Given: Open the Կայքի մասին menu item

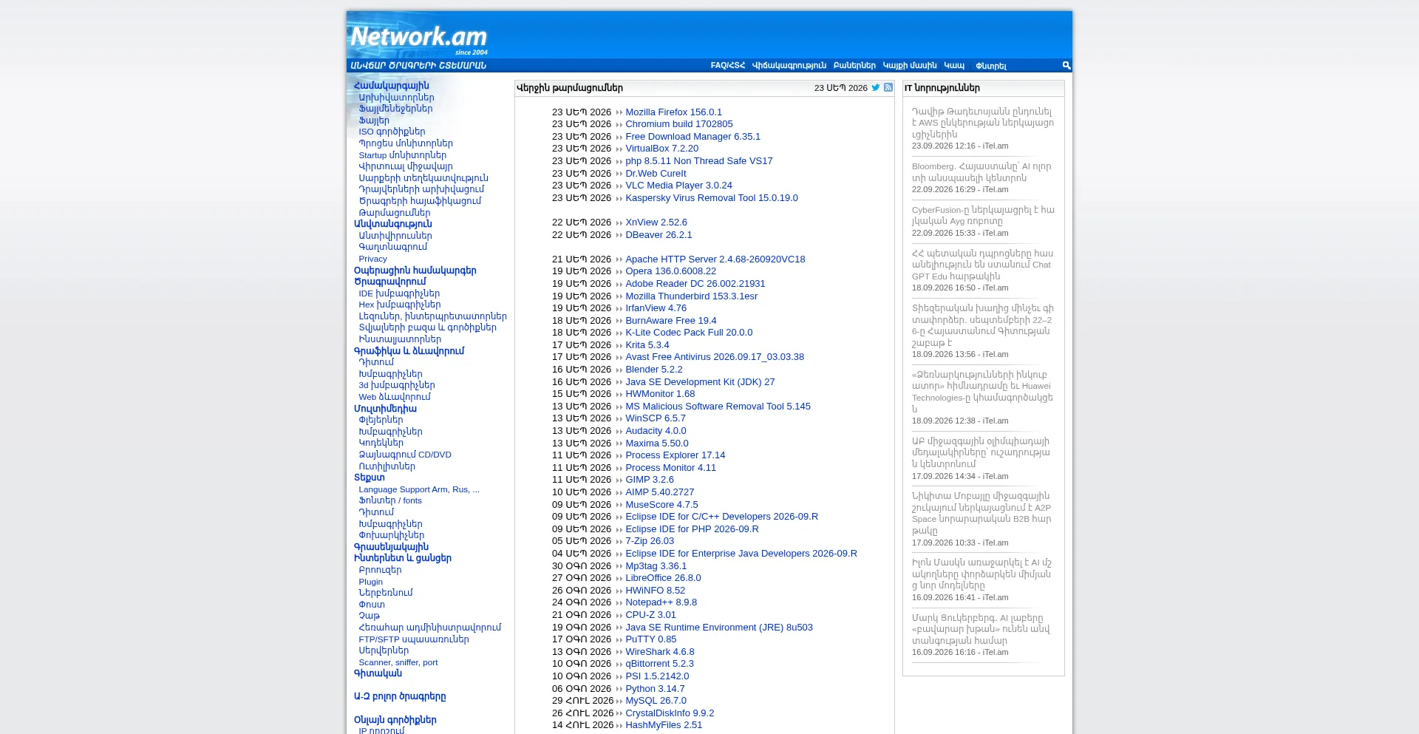Looking at the screenshot, I should 910,66.
